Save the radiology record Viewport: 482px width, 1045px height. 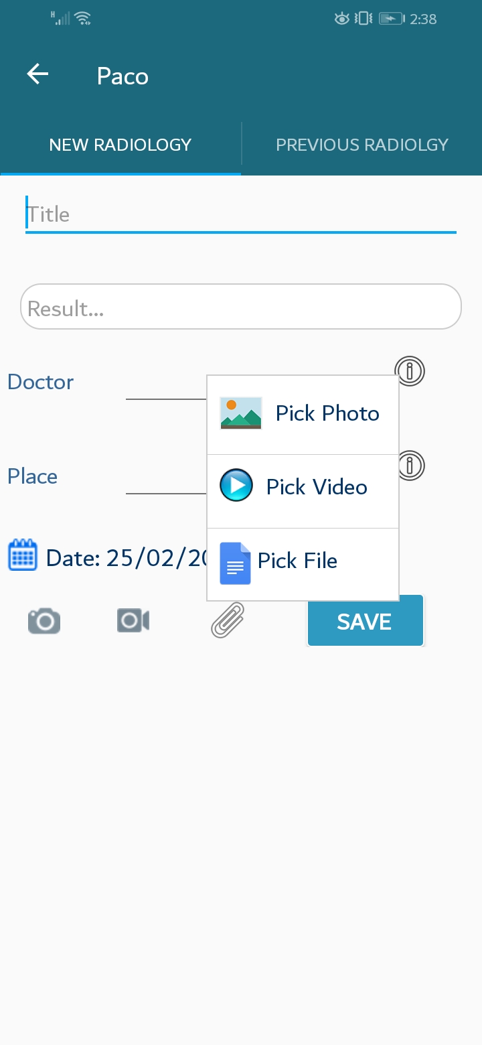[x=365, y=621]
